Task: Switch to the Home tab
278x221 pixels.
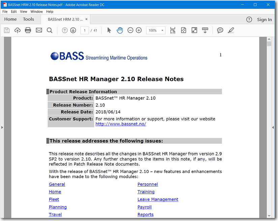Action: [10, 19]
